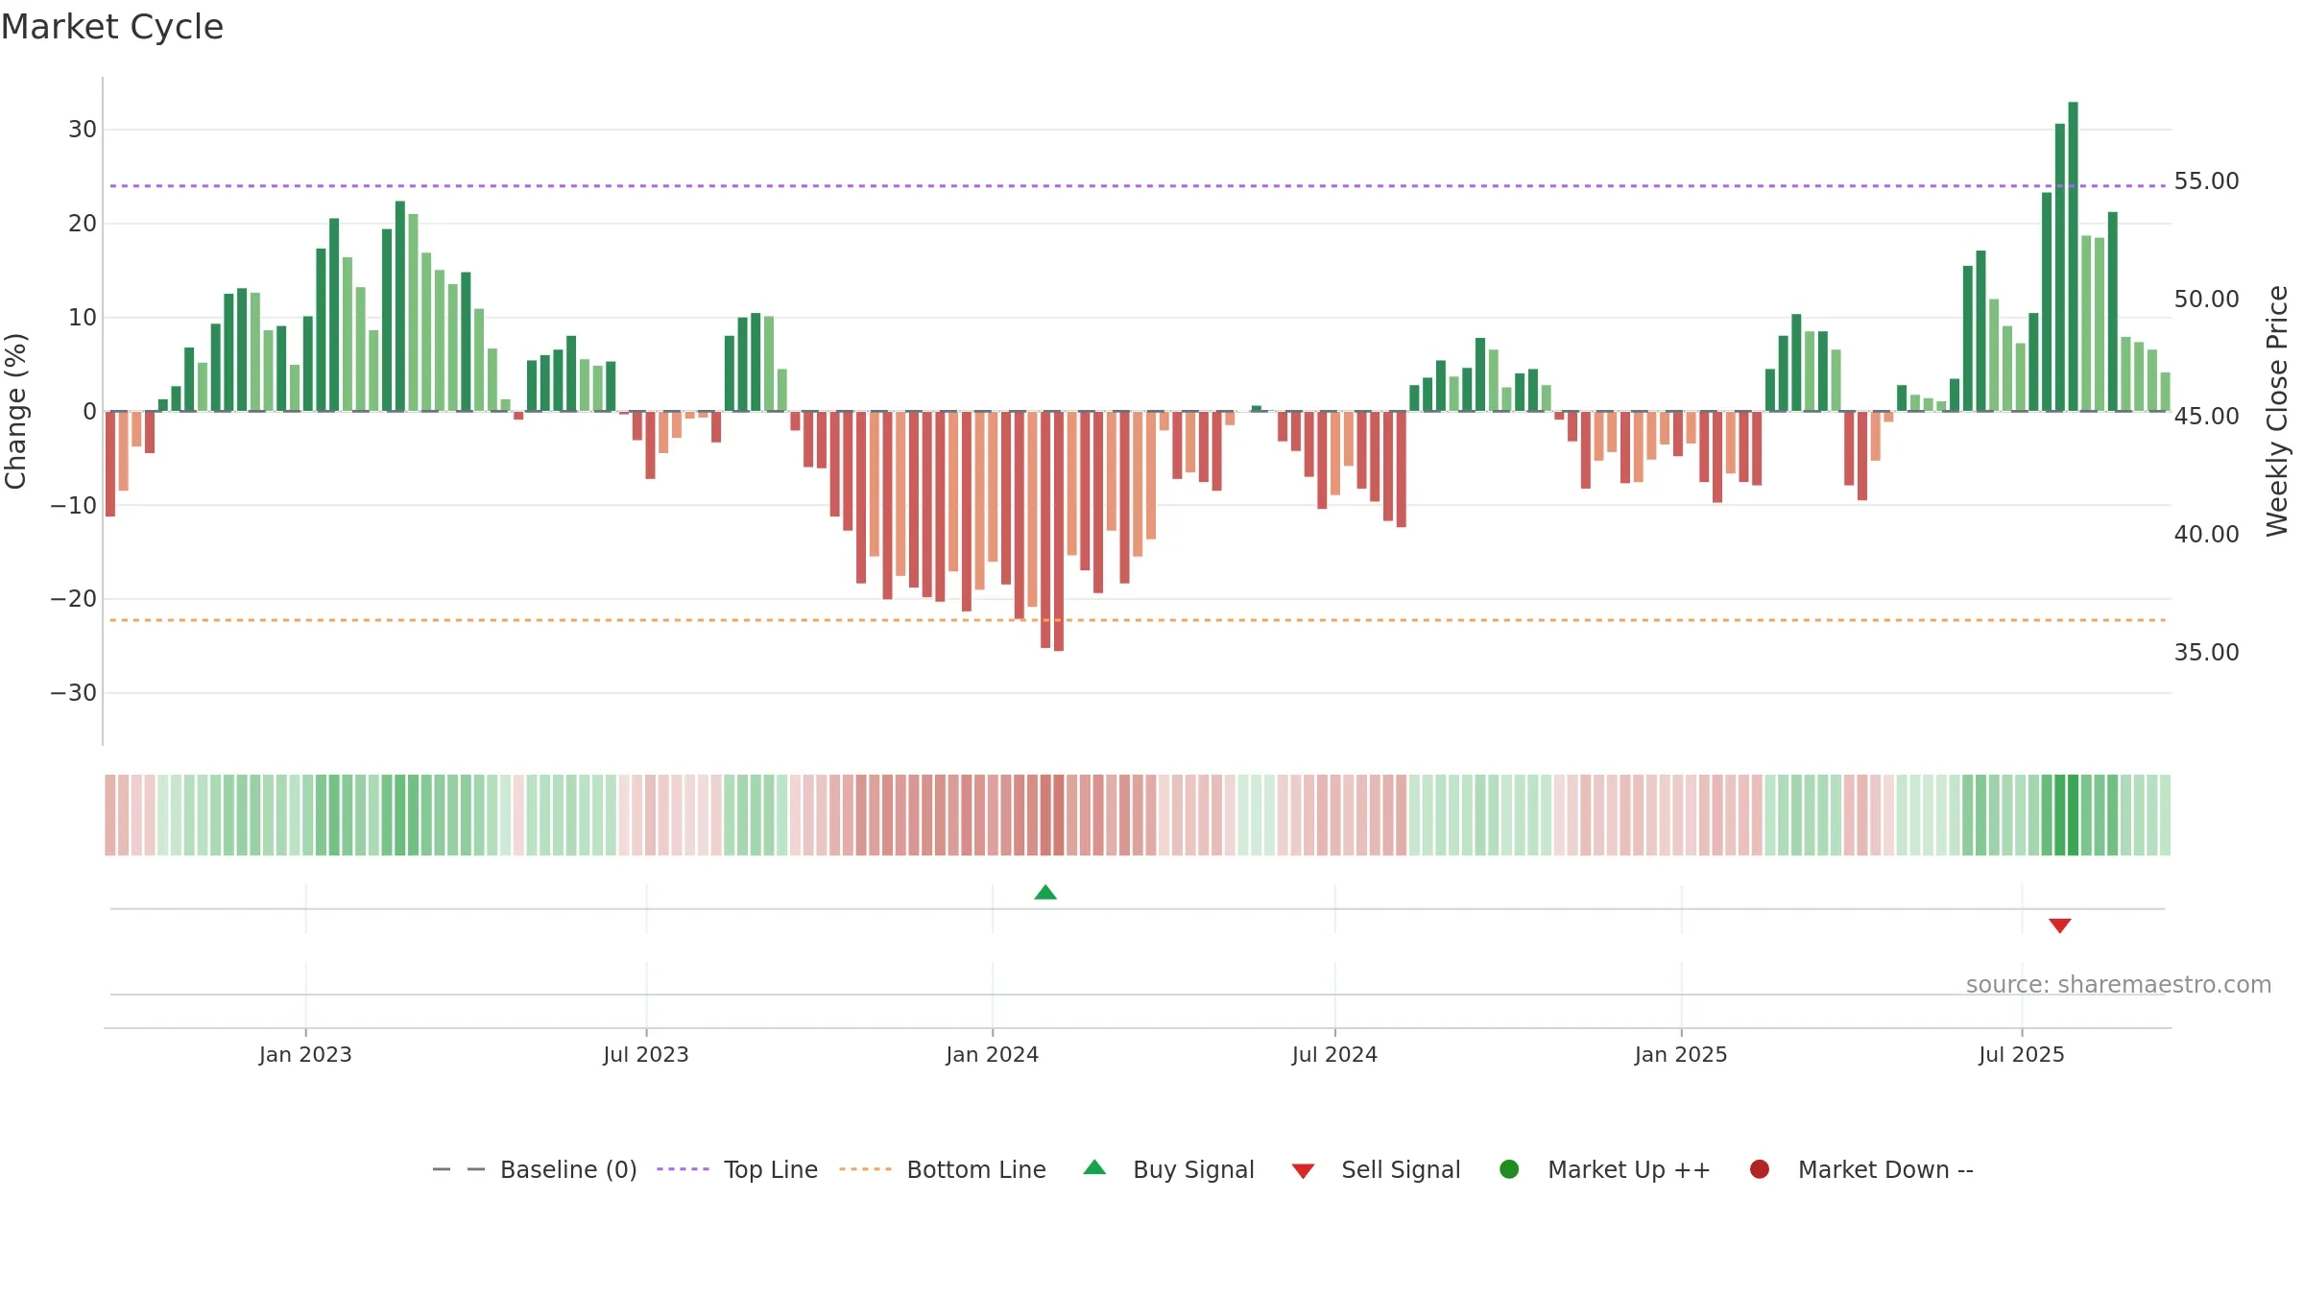
Task: Click the purple dotted Top Line sample
Action: click(683, 1169)
